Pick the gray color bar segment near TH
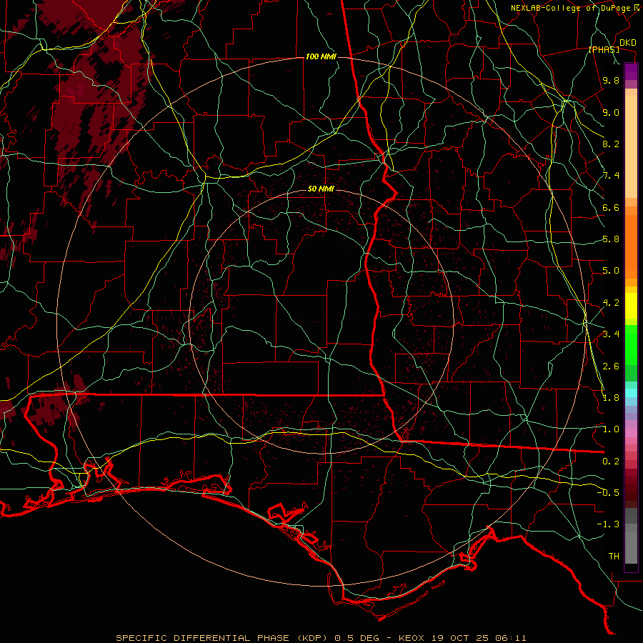Image resolution: width=643 pixels, height=643 pixels. (x=631, y=547)
